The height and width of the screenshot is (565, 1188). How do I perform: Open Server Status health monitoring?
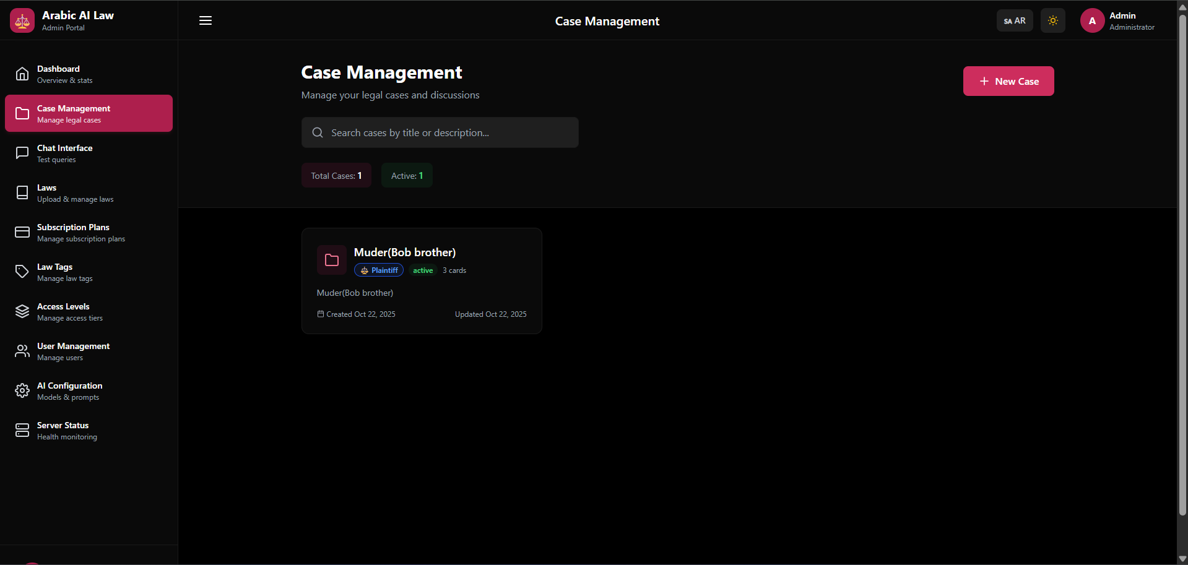click(89, 431)
